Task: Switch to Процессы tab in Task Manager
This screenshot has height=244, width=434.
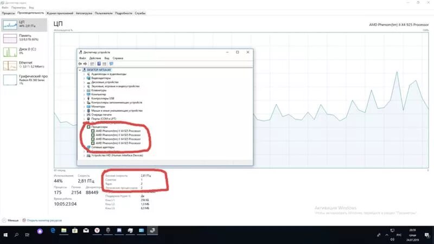Action: 8,13
